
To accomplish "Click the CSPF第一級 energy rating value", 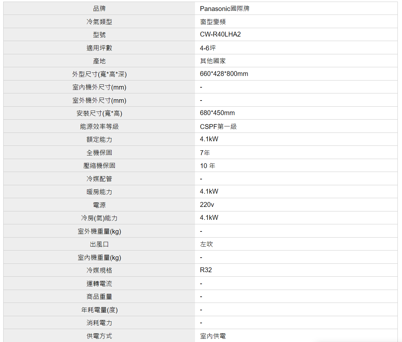I will click(x=218, y=126).
